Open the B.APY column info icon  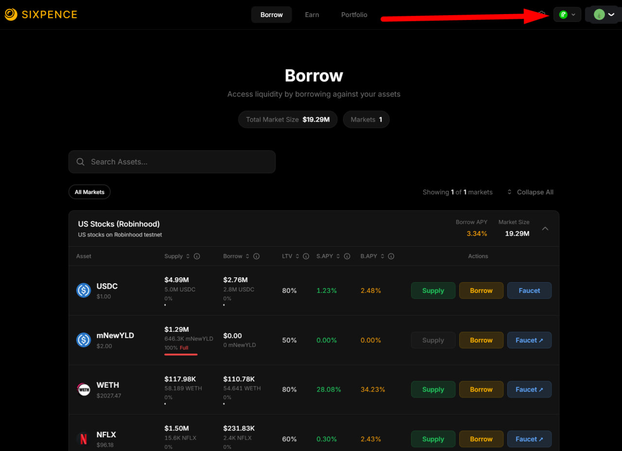pos(391,256)
